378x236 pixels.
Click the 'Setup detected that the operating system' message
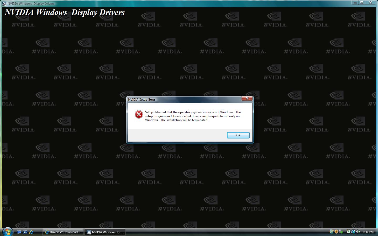(x=193, y=116)
